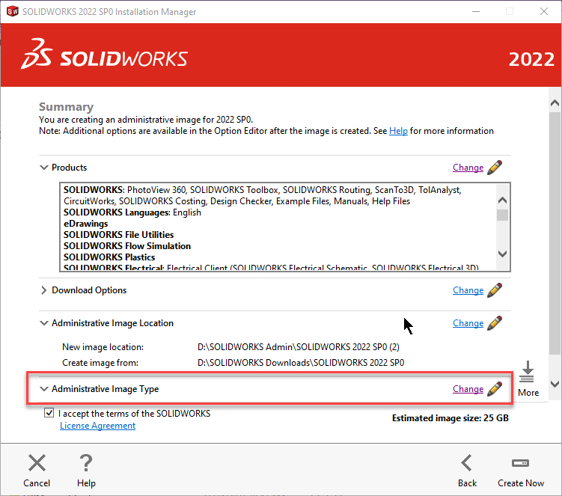Collapse the Administrative Image Type section
This screenshot has width=562, height=496.
point(43,389)
